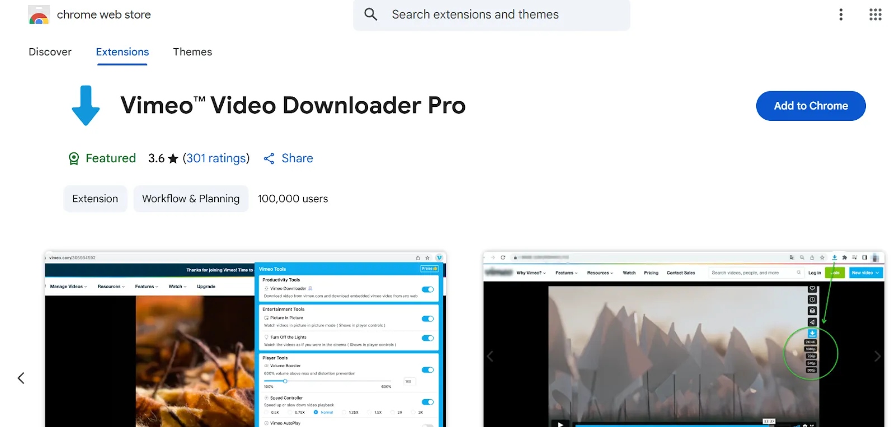Click the green download icon in video player
This screenshot has width=895, height=427.
(x=812, y=334)
